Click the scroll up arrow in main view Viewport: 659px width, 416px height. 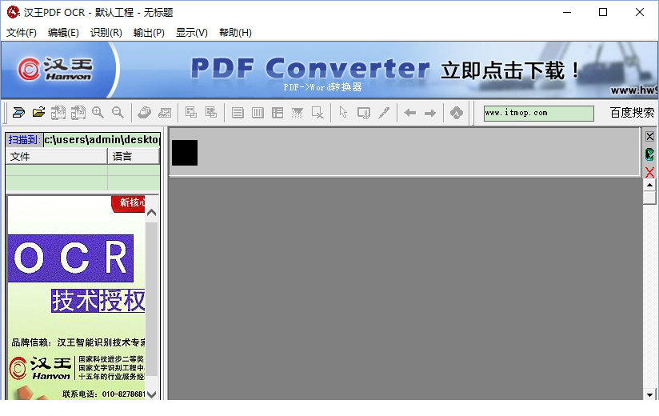pos(649,185)
